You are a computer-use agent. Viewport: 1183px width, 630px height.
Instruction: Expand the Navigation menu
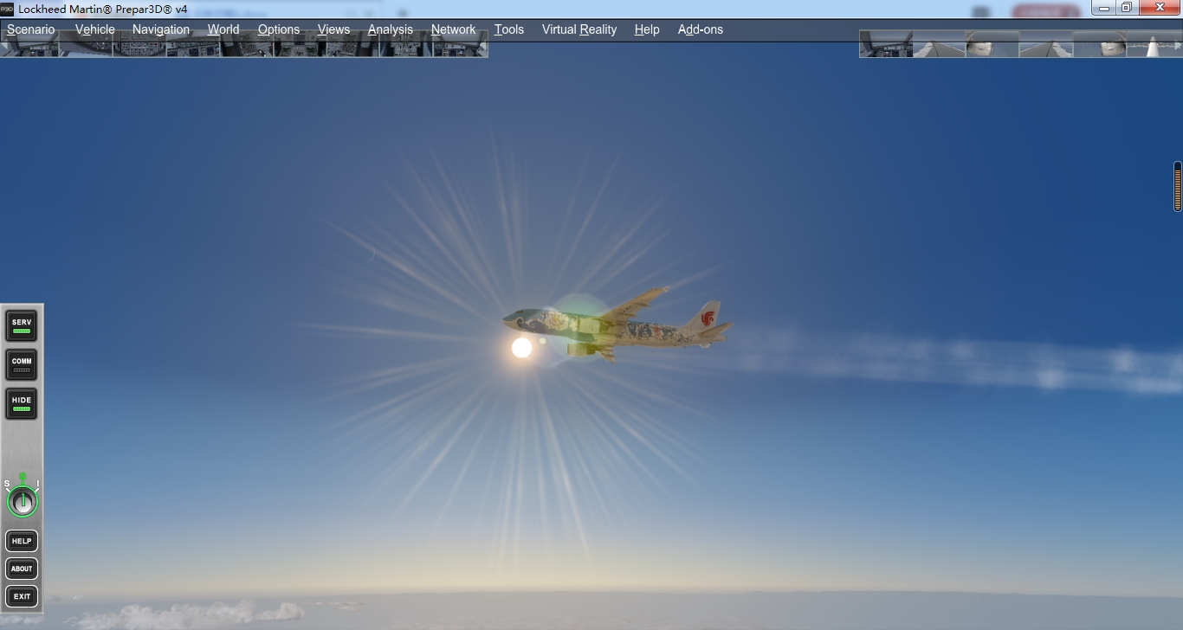tap(160, 29)
